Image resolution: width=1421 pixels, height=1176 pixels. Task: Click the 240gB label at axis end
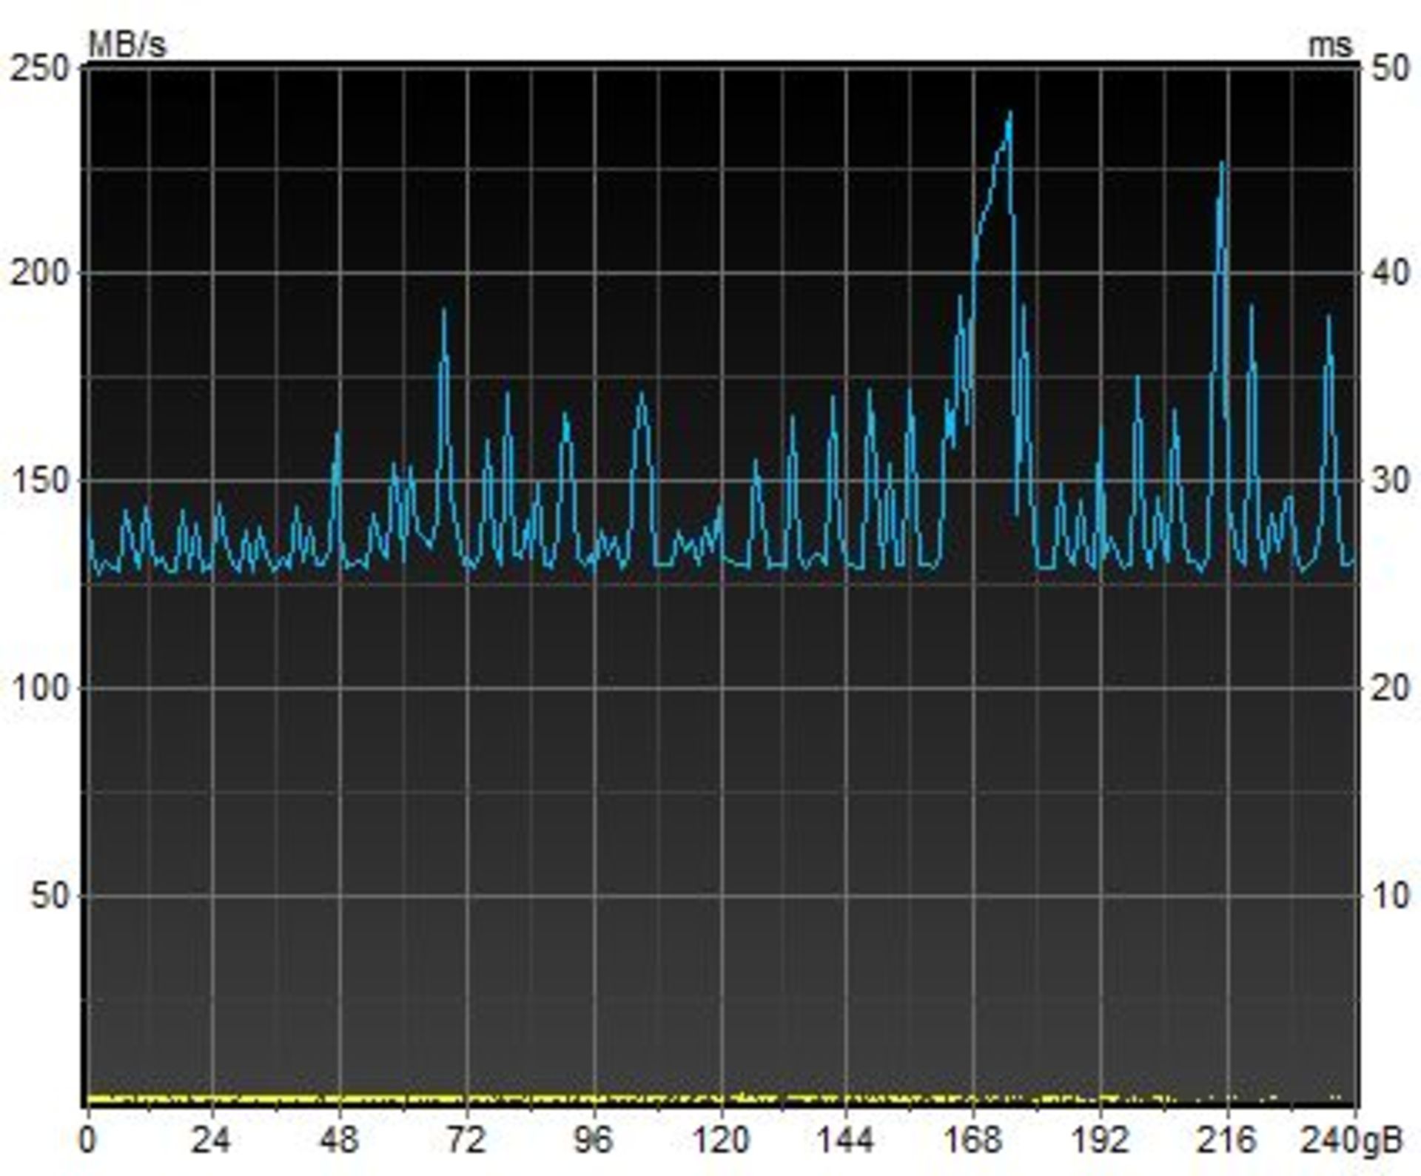(1351, 1140)
